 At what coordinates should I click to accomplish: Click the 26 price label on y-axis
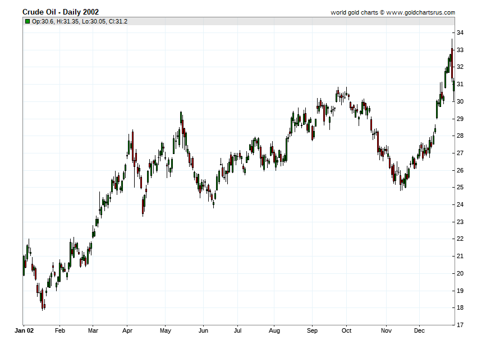[x=460, y=170]
